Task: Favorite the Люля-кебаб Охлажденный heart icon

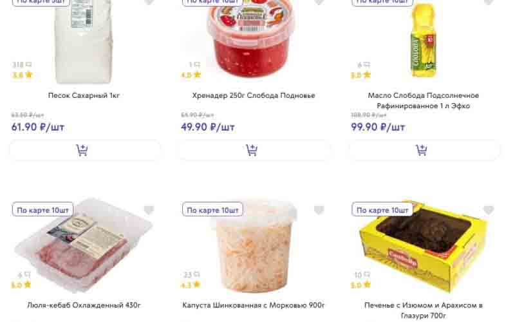Action: (149, 210)
